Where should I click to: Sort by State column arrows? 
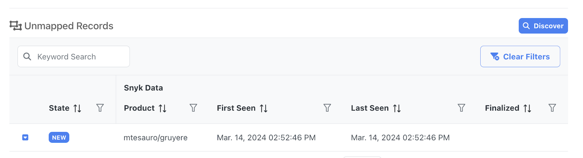[77, 108]
